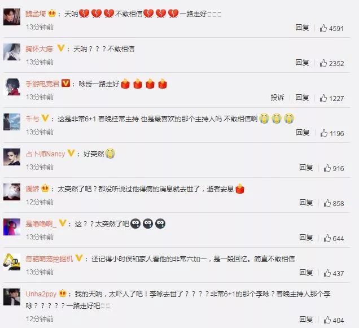The height and width of the screenshot is (328, 359).
Task: Click 回复 on 胸怀大痔's comment
Action: tap(302, 62)
